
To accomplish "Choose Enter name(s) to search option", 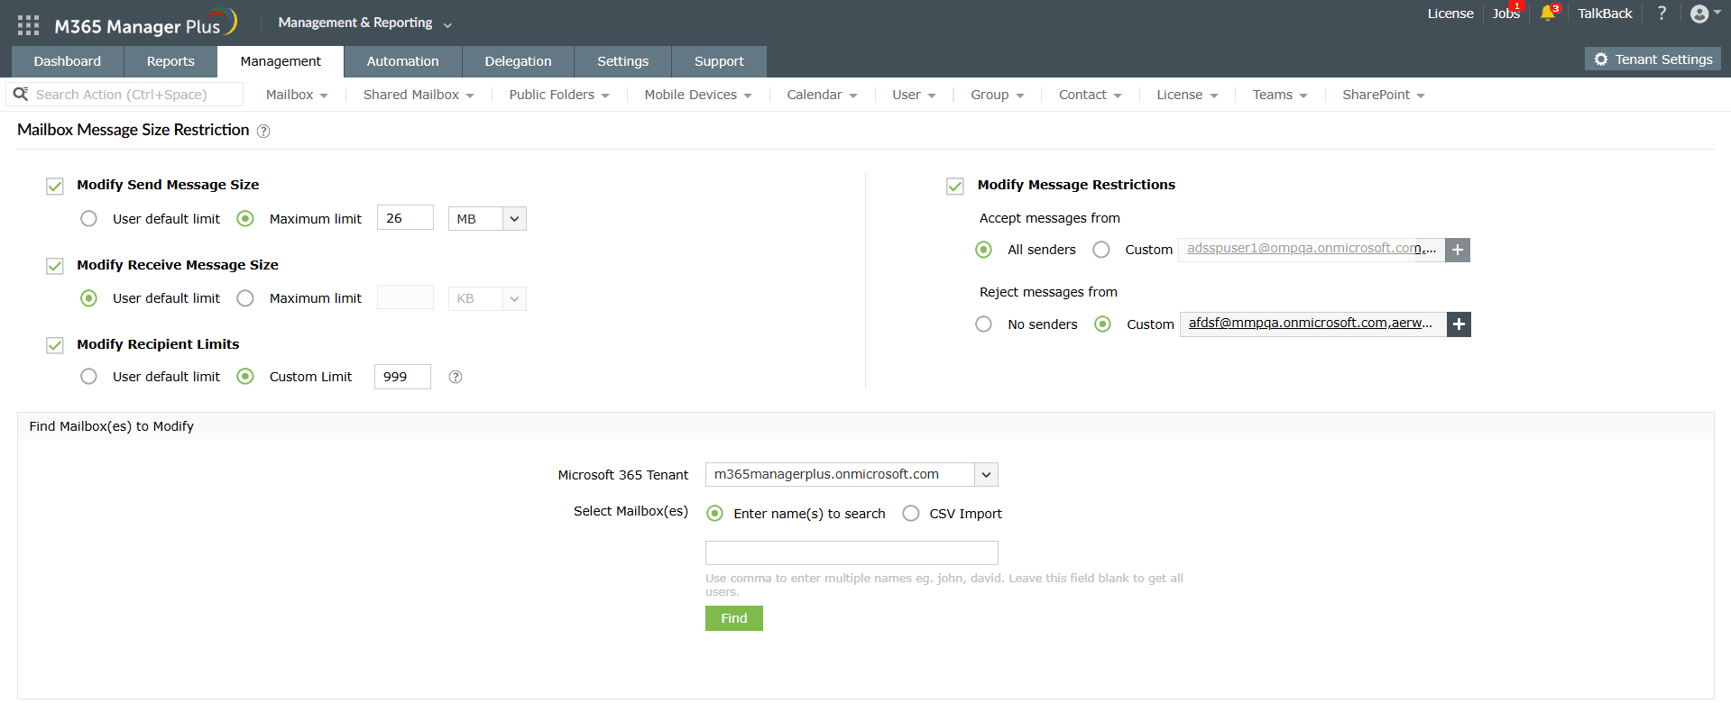I will [715, 514].
